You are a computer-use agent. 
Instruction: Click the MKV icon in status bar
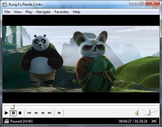[x=7, y=121]
